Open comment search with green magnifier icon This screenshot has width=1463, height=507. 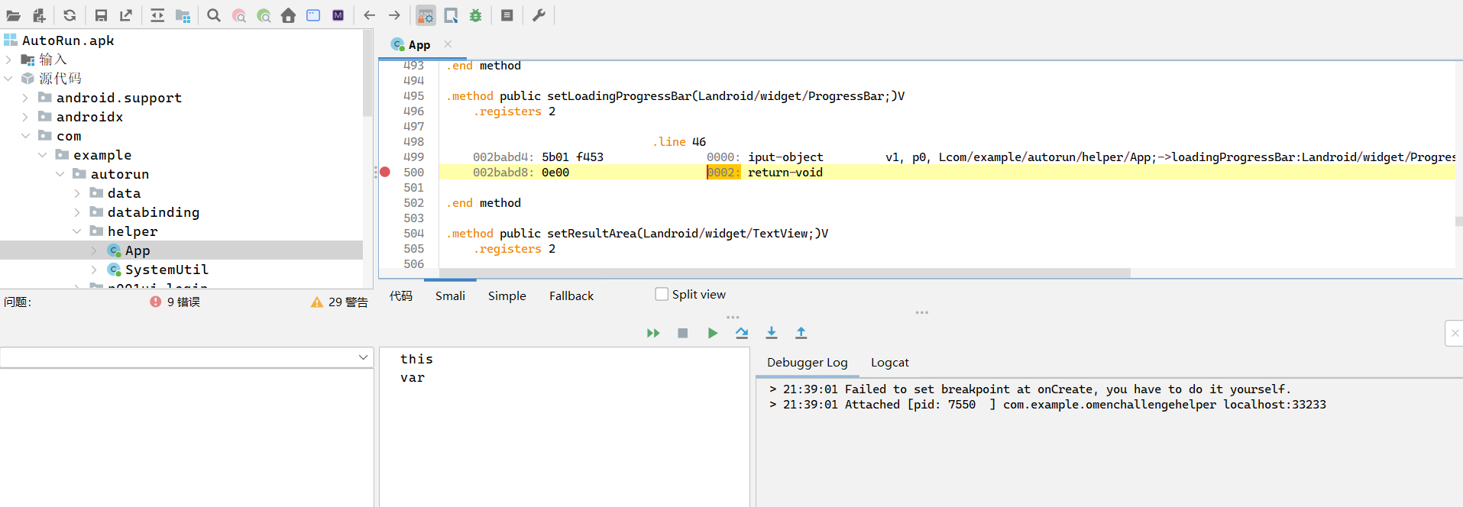click(x=264, y=15)
